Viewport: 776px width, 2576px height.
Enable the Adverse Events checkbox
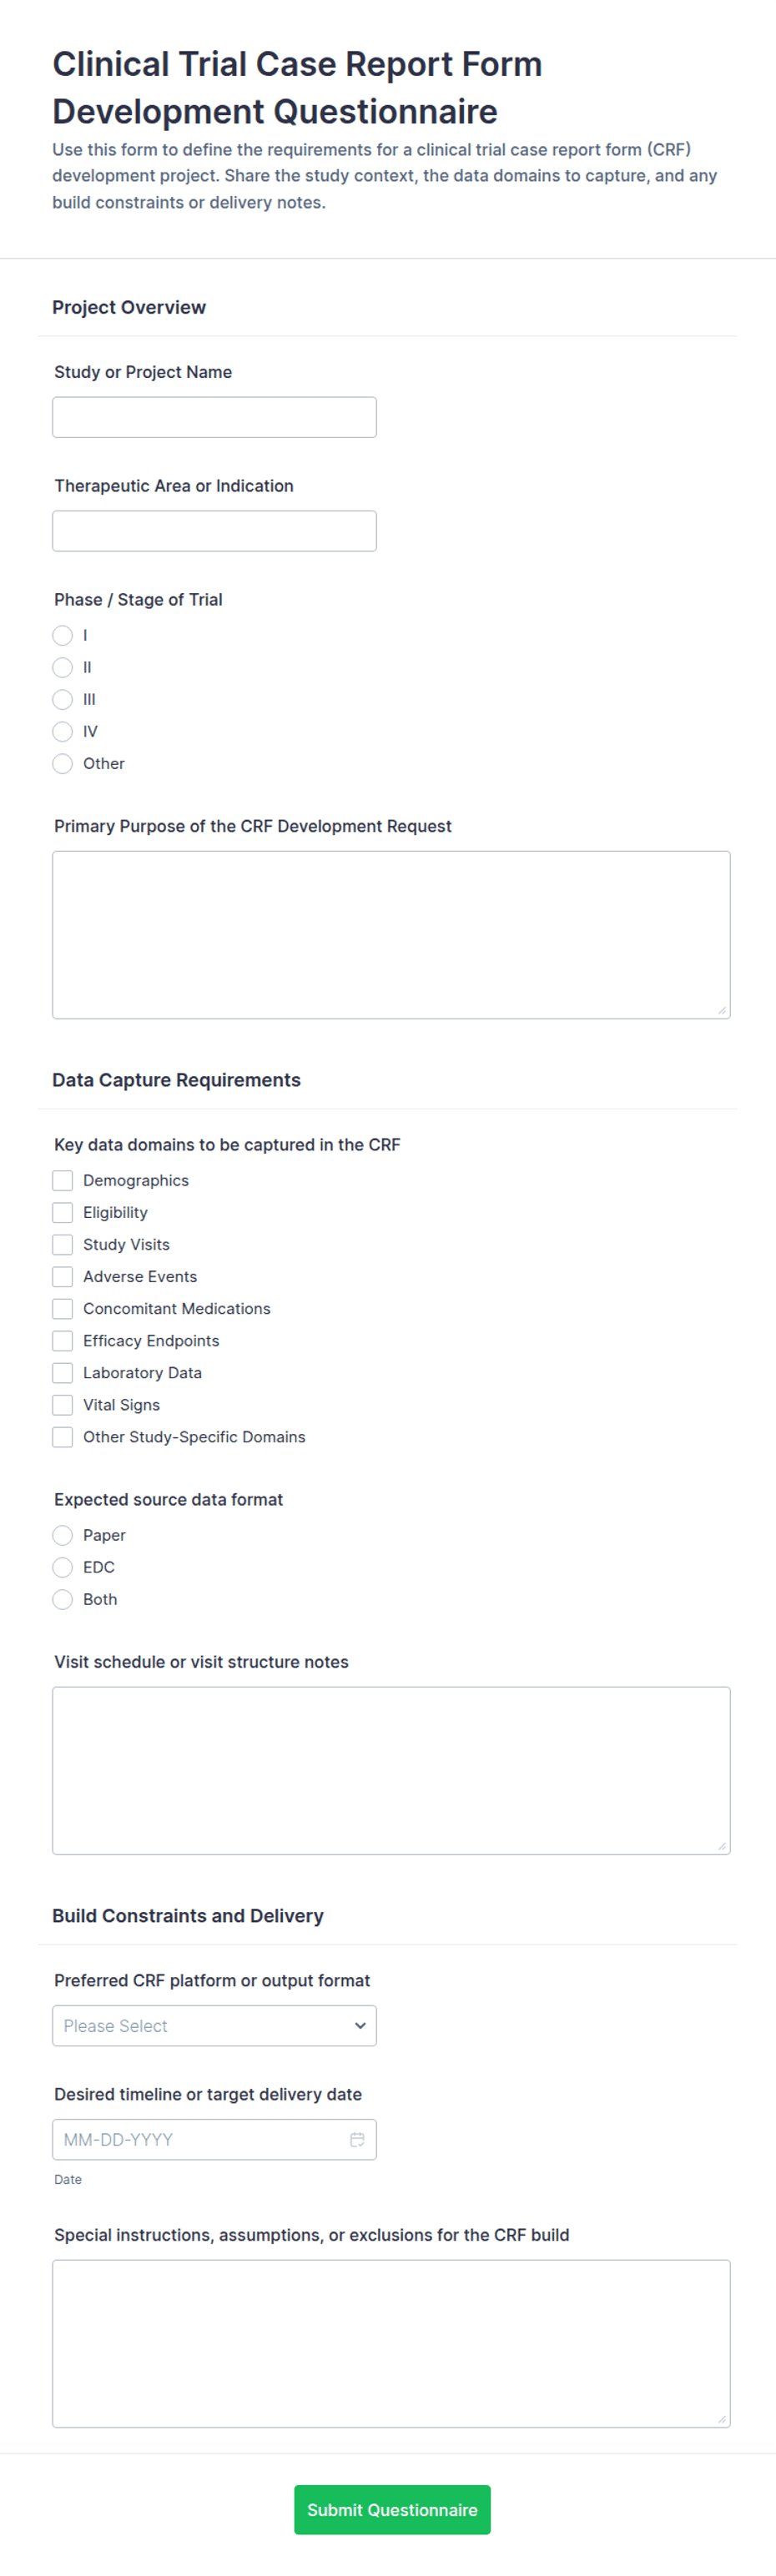coord(62,1276)
